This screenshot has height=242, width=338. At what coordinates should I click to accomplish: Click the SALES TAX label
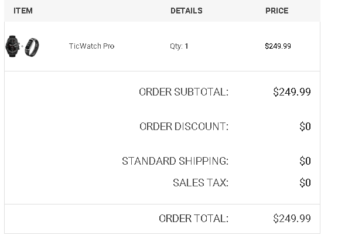tap(200, 183)
